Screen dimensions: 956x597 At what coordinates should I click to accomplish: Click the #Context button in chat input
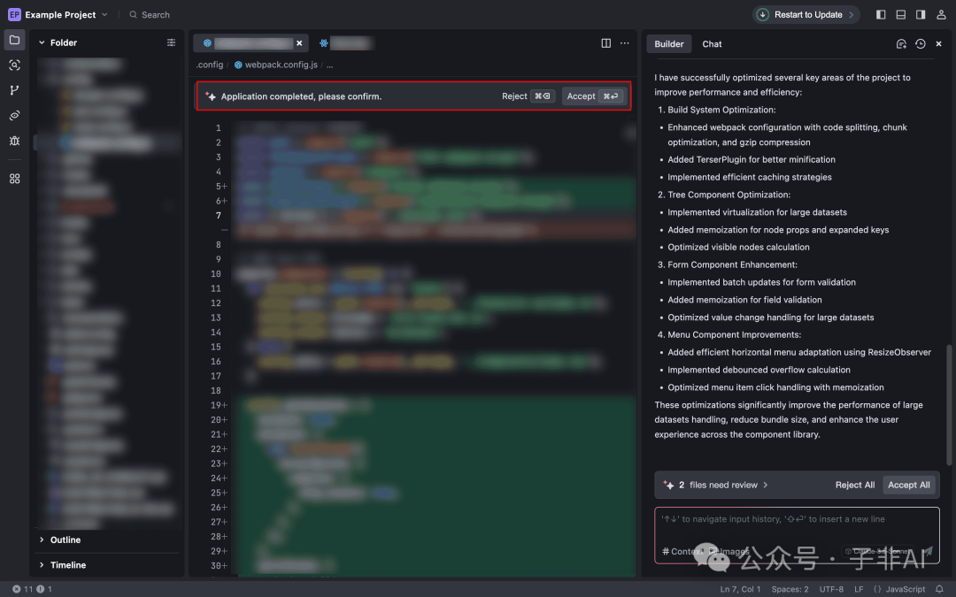pyautogui.click(x=682, y=551)
